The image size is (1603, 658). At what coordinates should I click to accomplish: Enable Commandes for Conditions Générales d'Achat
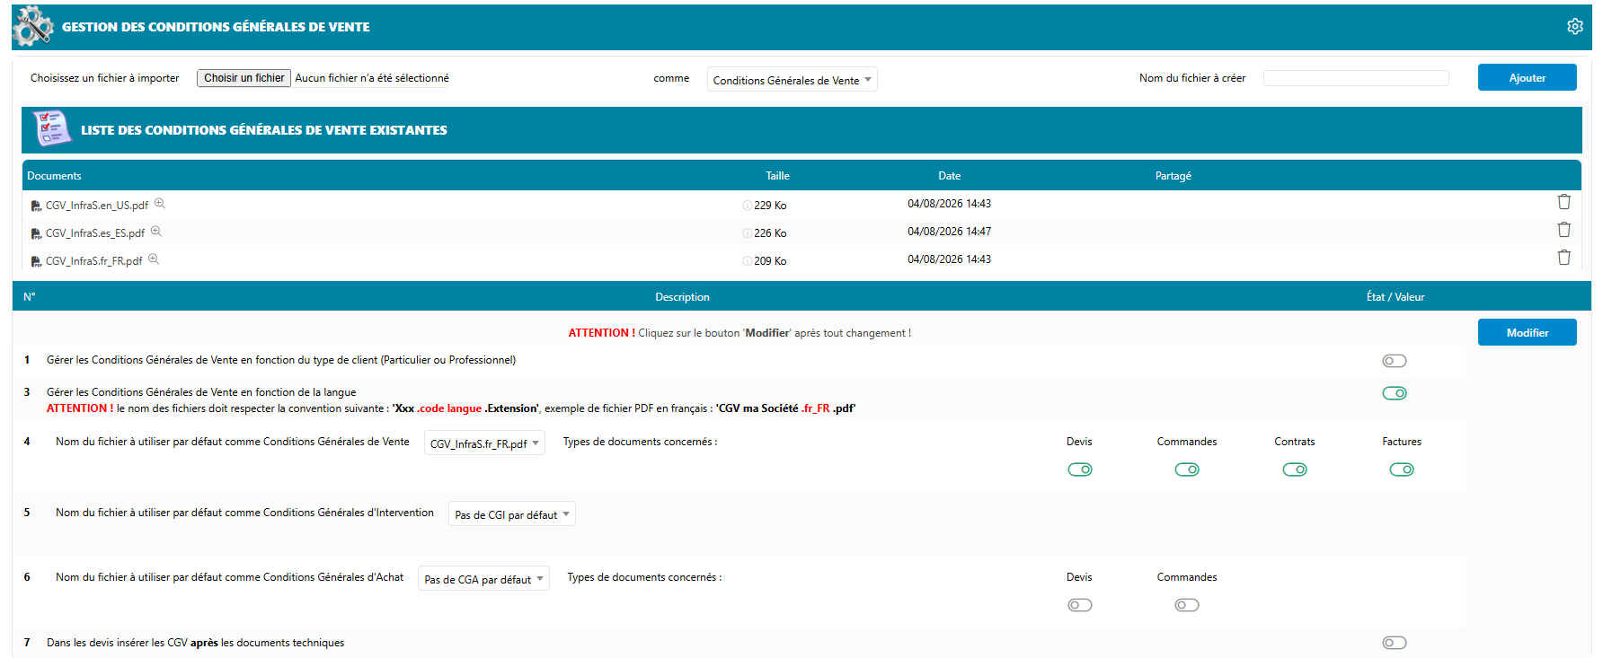[x=1187, y=605]
